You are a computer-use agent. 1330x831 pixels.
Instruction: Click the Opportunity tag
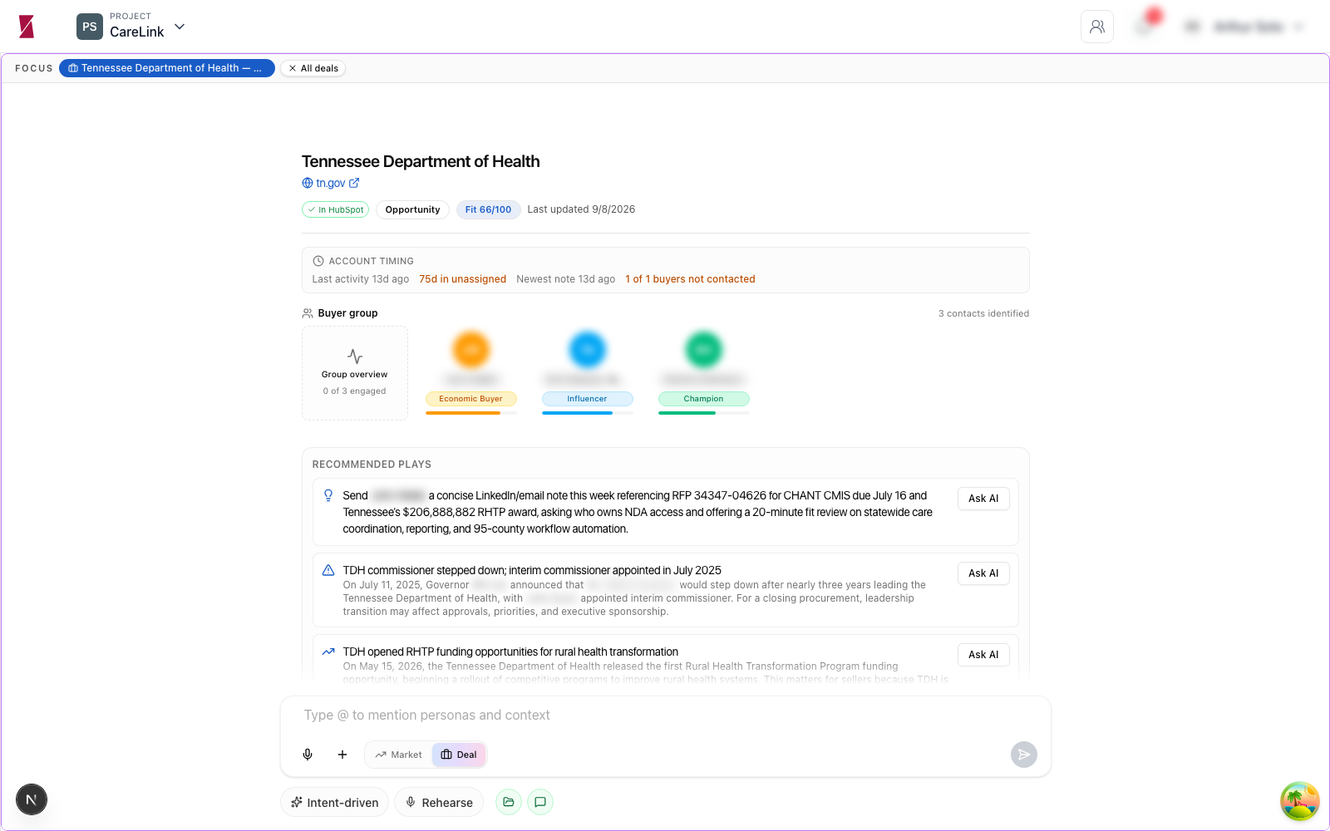tap(412, 209)
